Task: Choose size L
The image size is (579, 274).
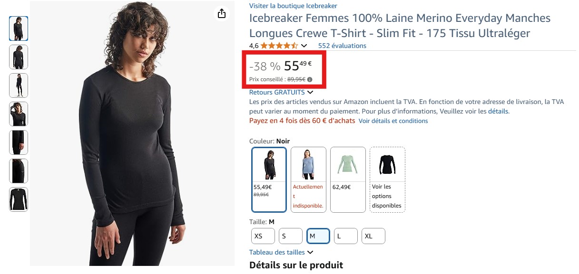Action: 345,236
